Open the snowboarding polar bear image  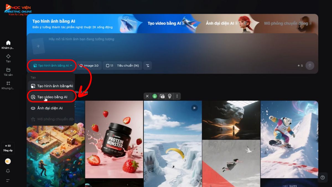tap(289, 139)
